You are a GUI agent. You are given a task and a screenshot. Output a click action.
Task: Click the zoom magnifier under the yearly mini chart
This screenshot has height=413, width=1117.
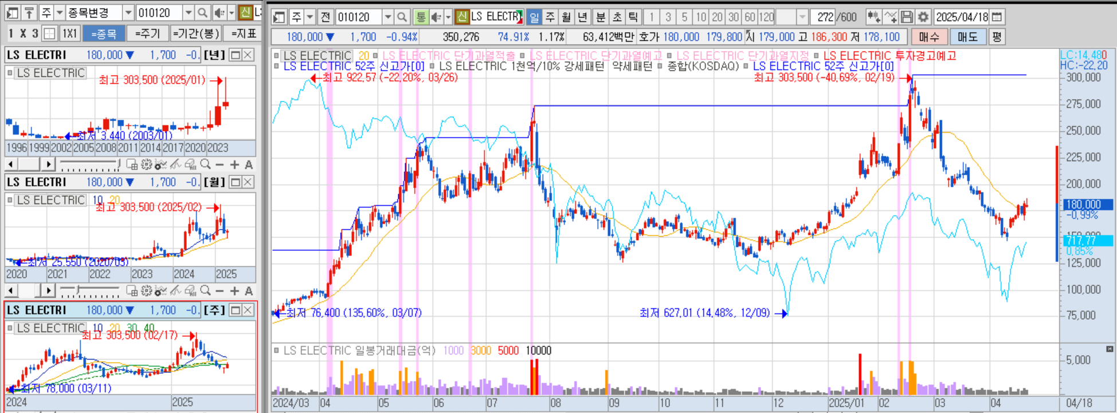[x=206, y=164]
